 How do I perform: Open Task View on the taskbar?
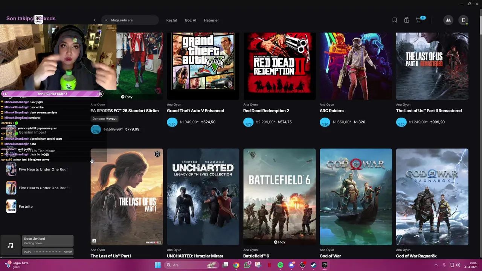(225, 265)
